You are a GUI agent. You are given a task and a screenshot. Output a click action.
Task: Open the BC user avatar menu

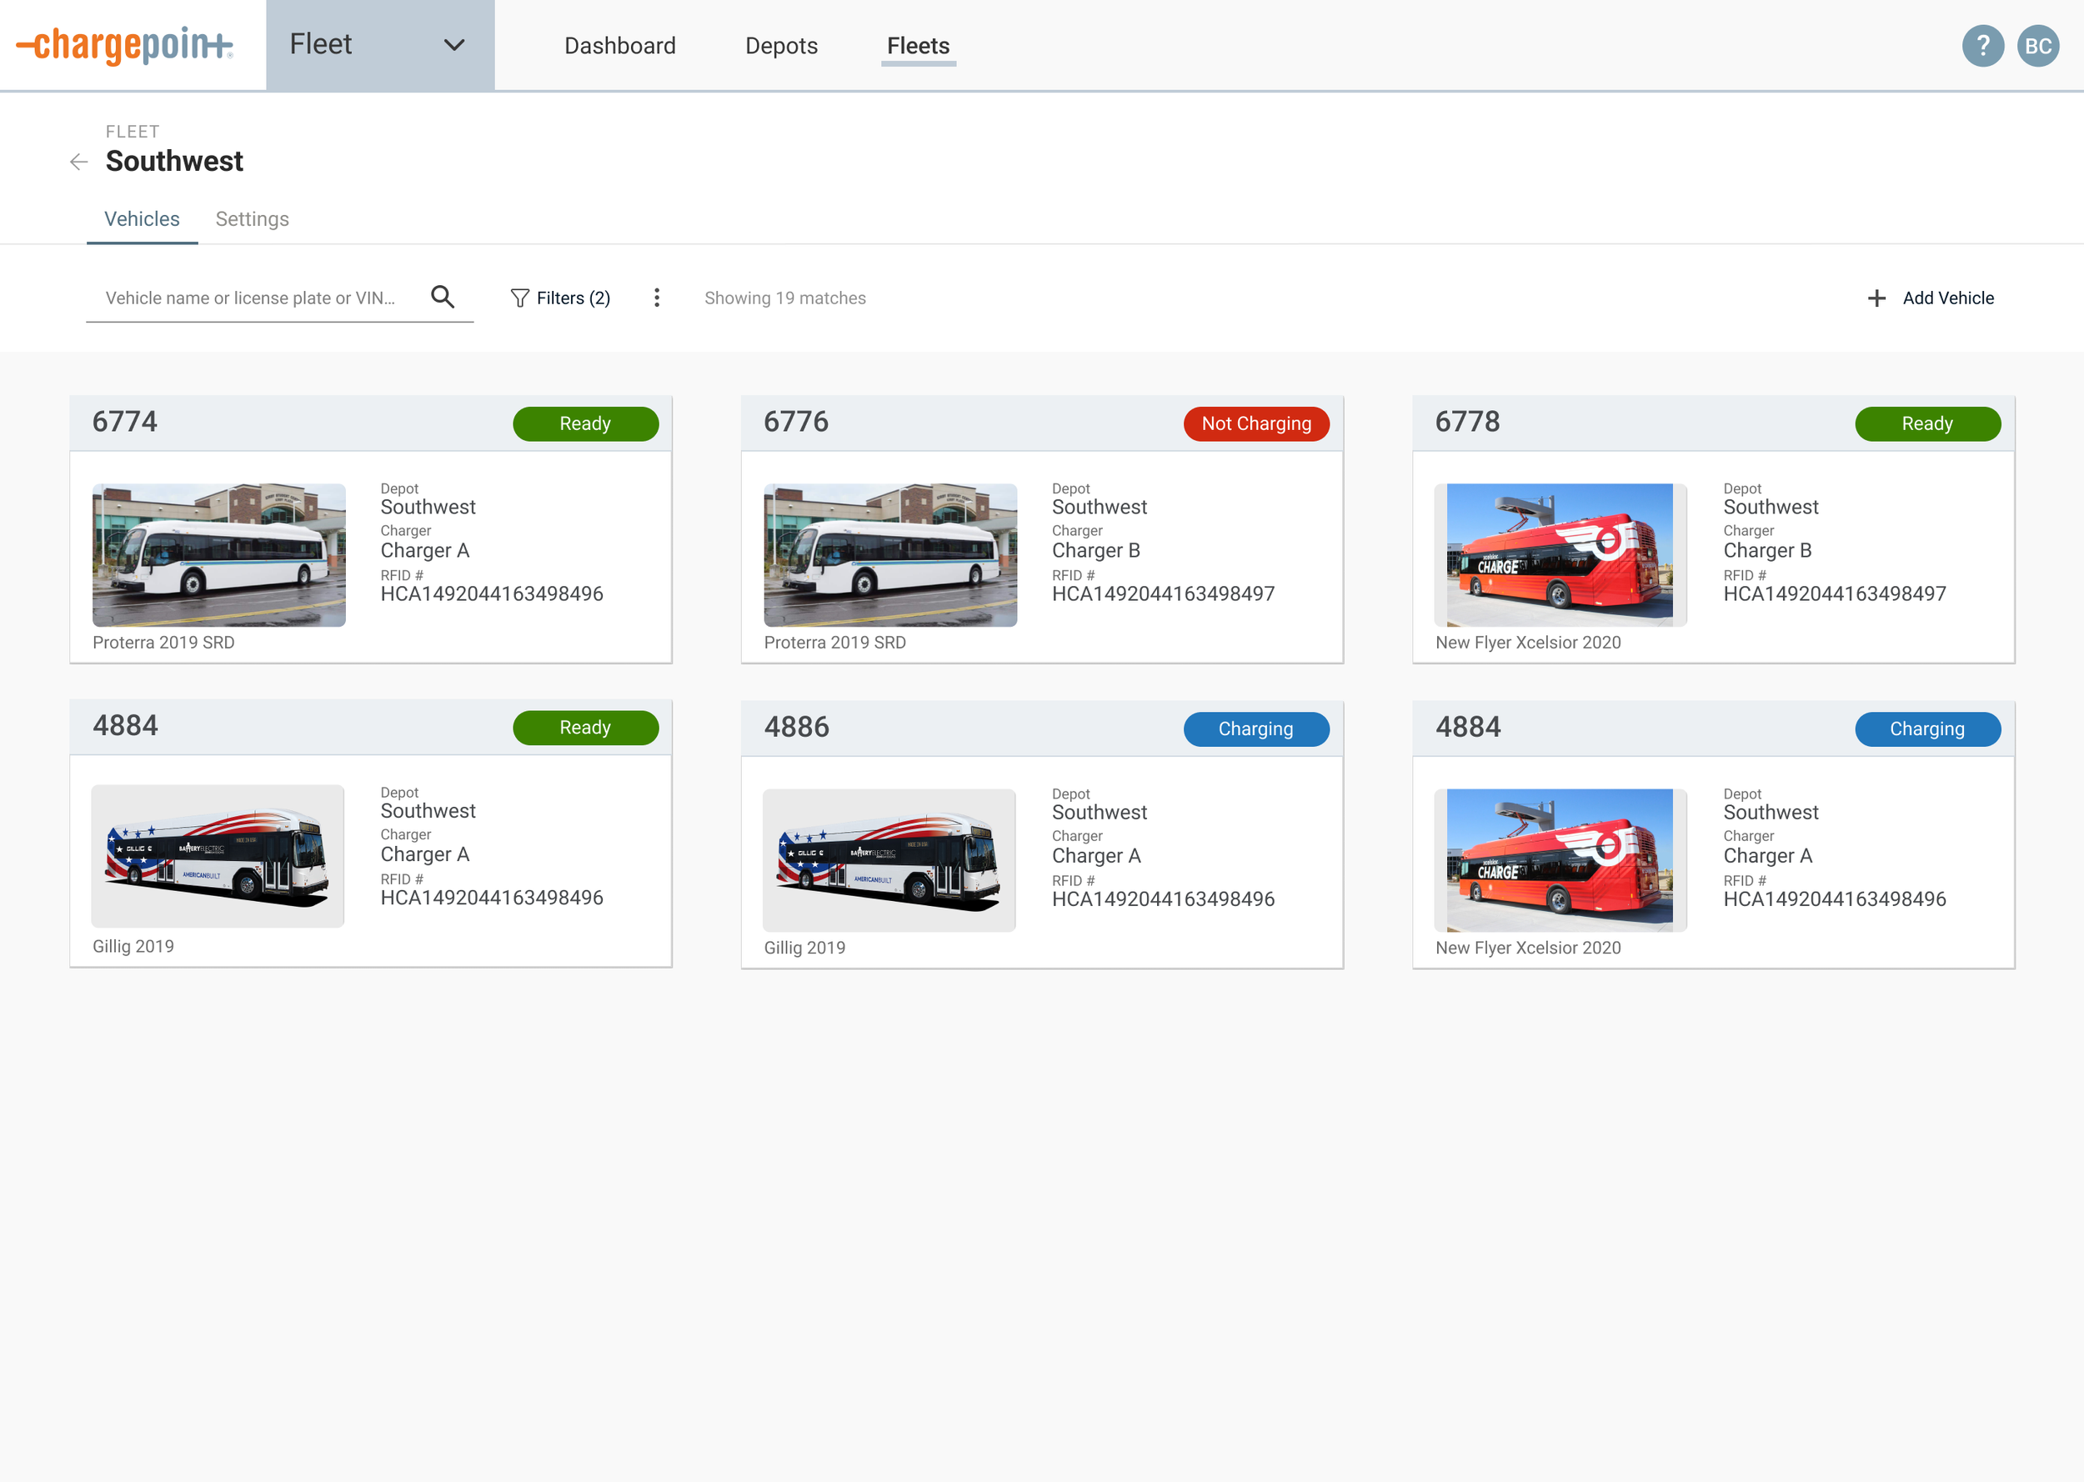coord(2037,46)
